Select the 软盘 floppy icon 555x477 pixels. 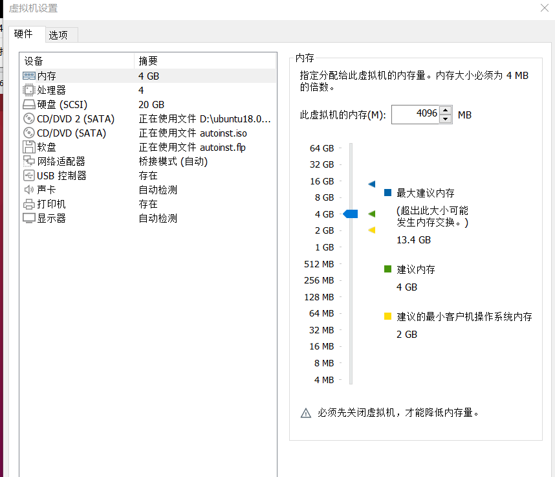[x=28, y=147]
